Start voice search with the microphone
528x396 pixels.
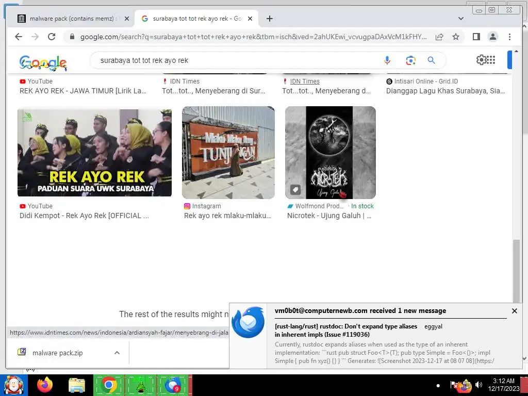pos(387,60)
